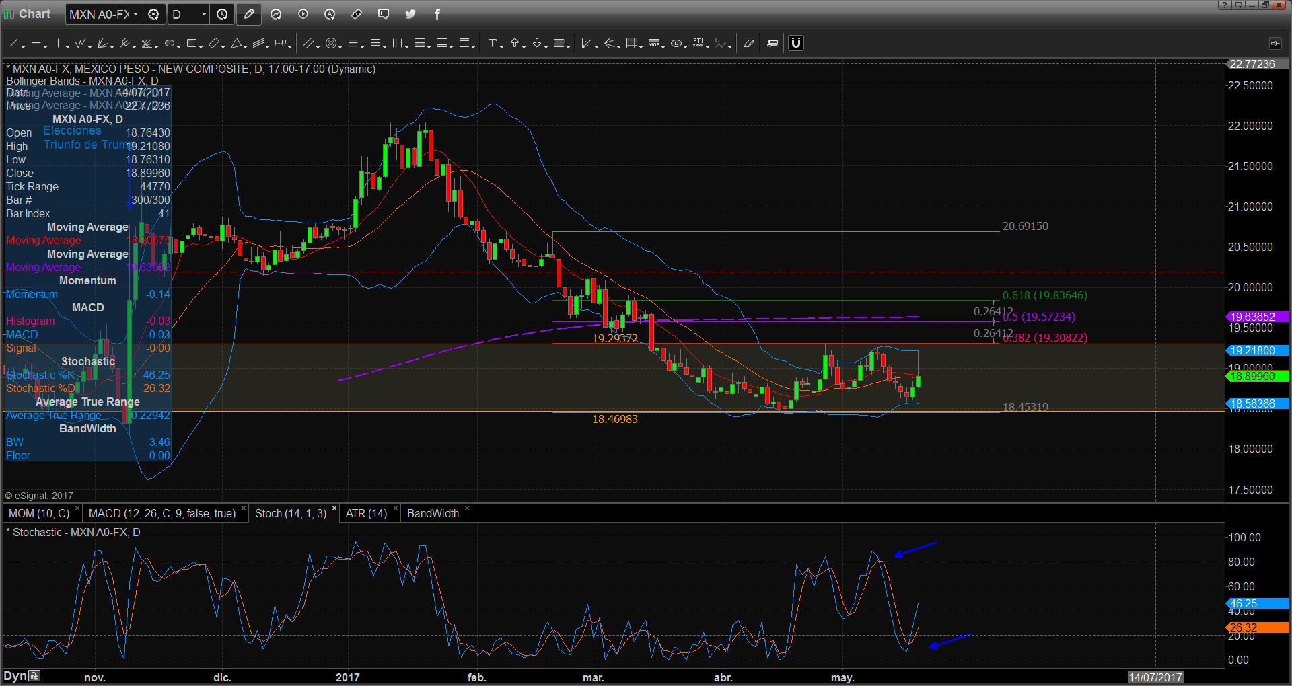Select the Eraser tool

(x=749, y=44)
